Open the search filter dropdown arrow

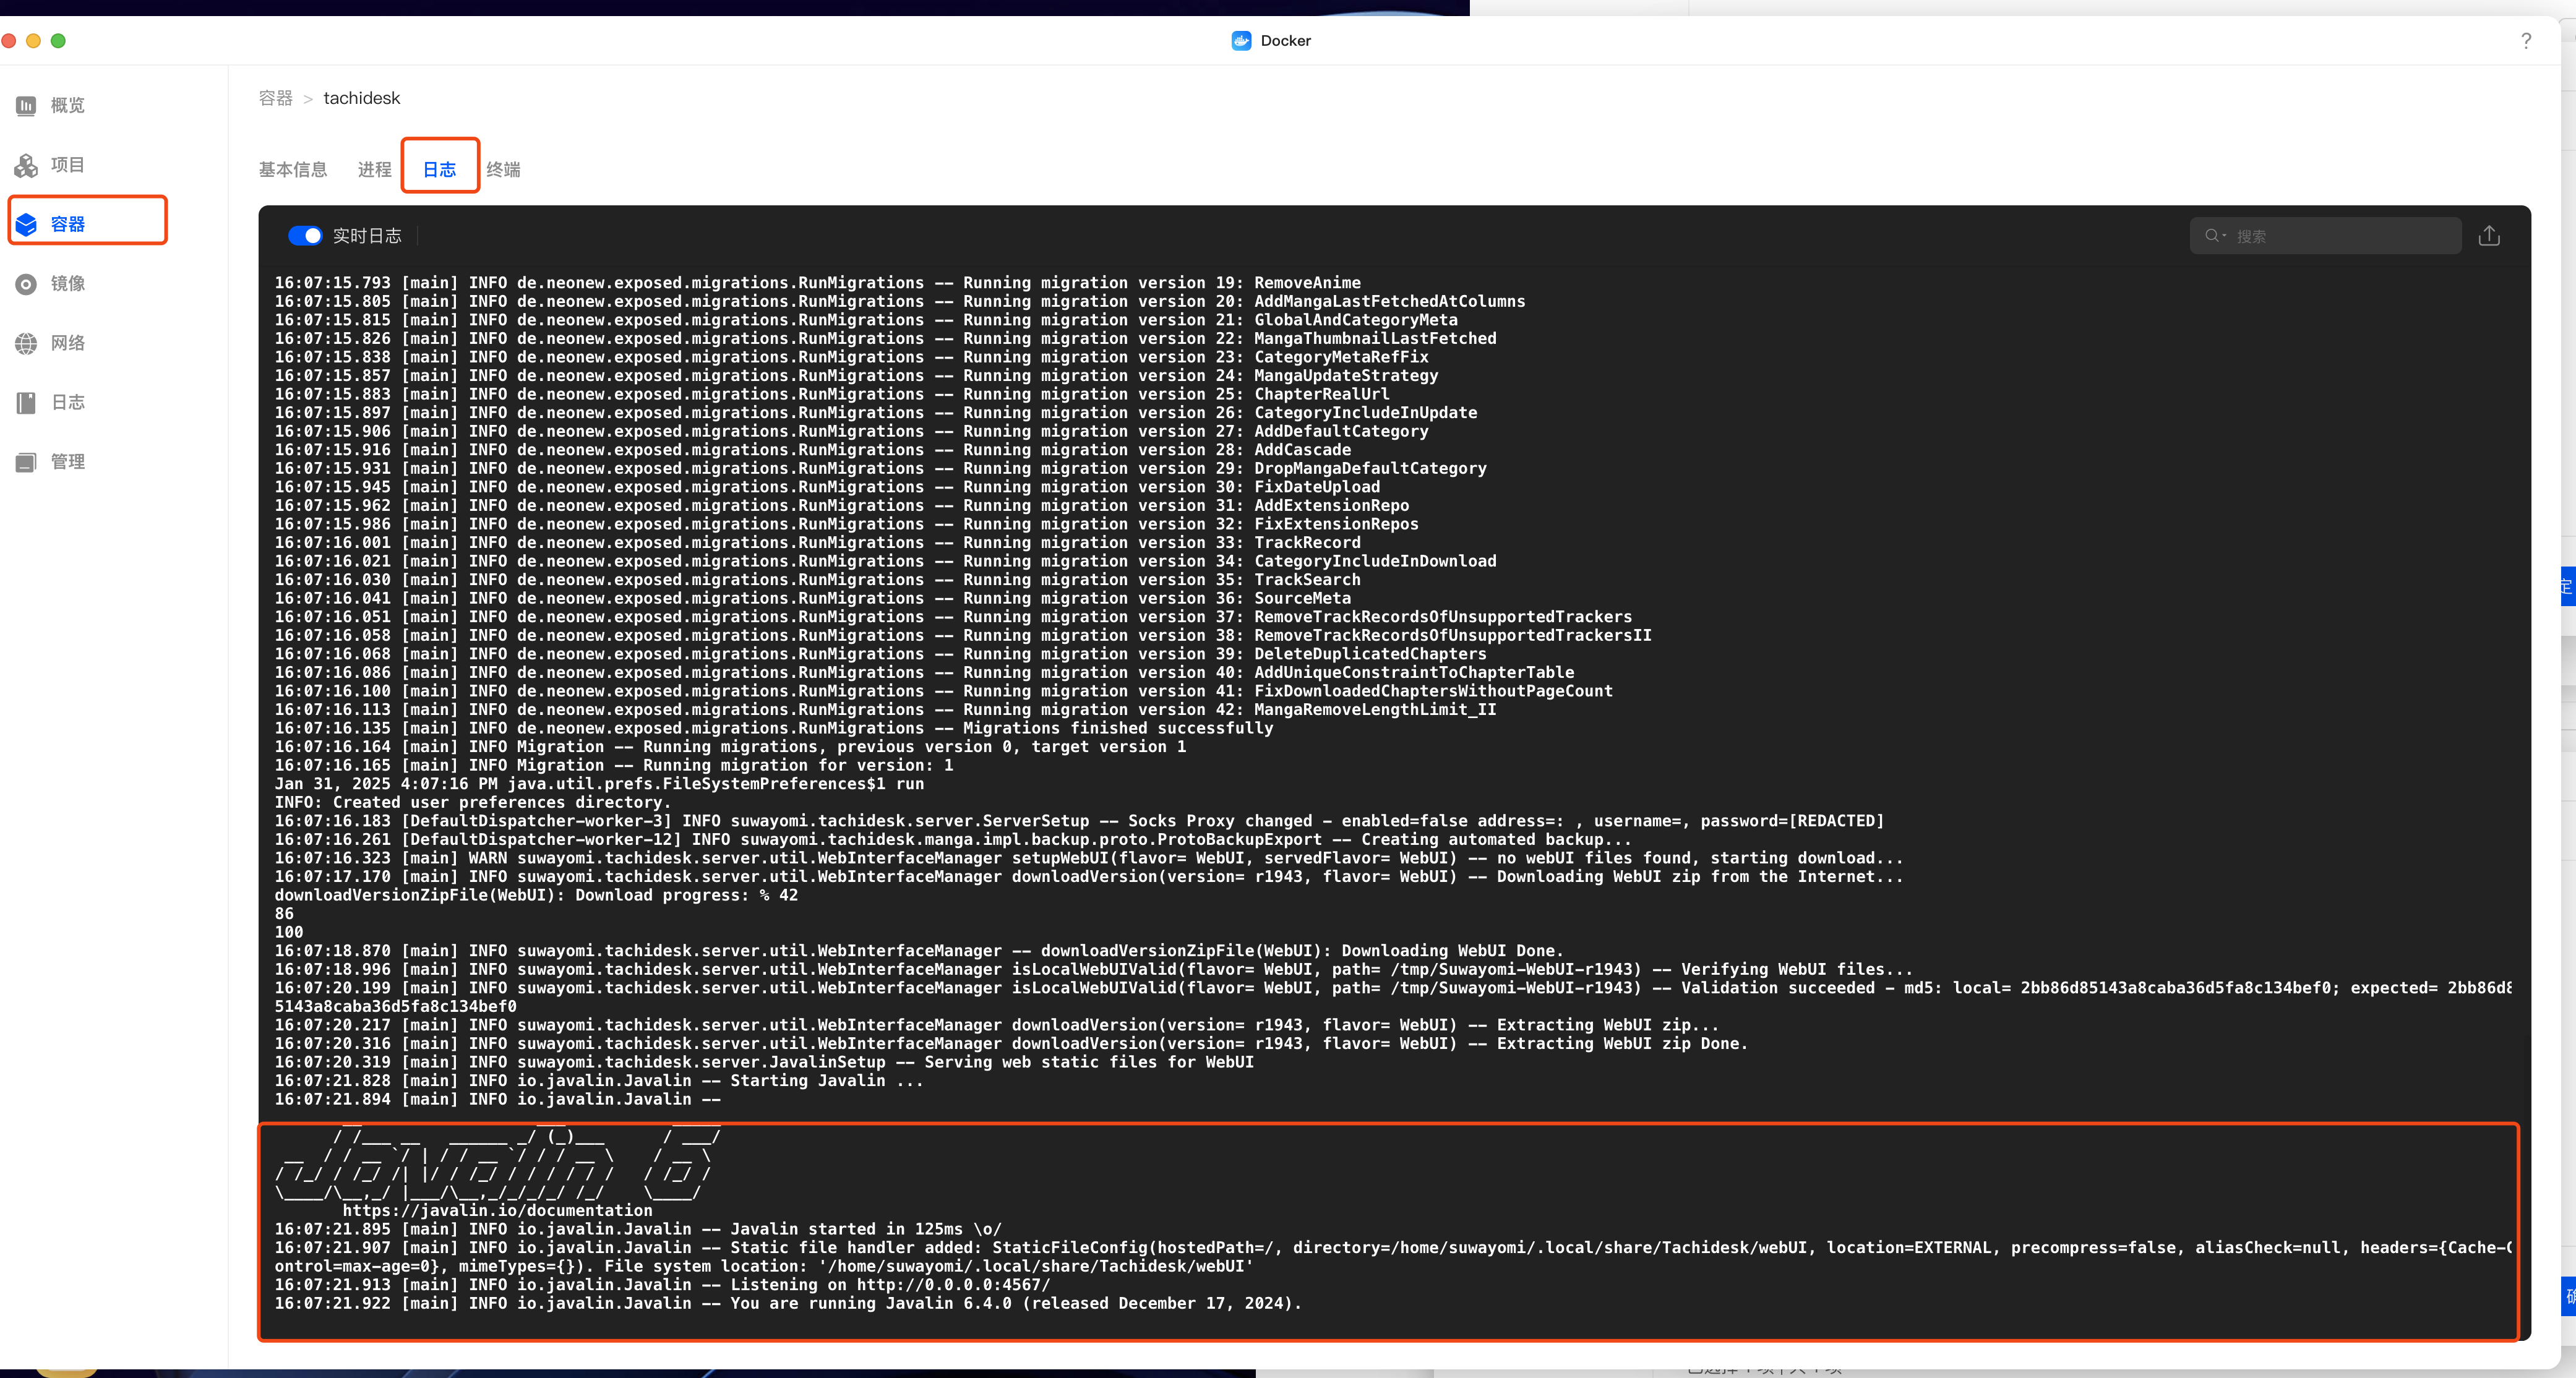[2224, 236]
